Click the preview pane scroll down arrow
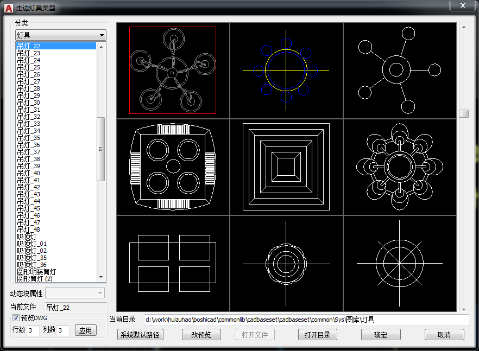Image resolution: width=479 pixels, height=351 pixels. coord(464,309)
